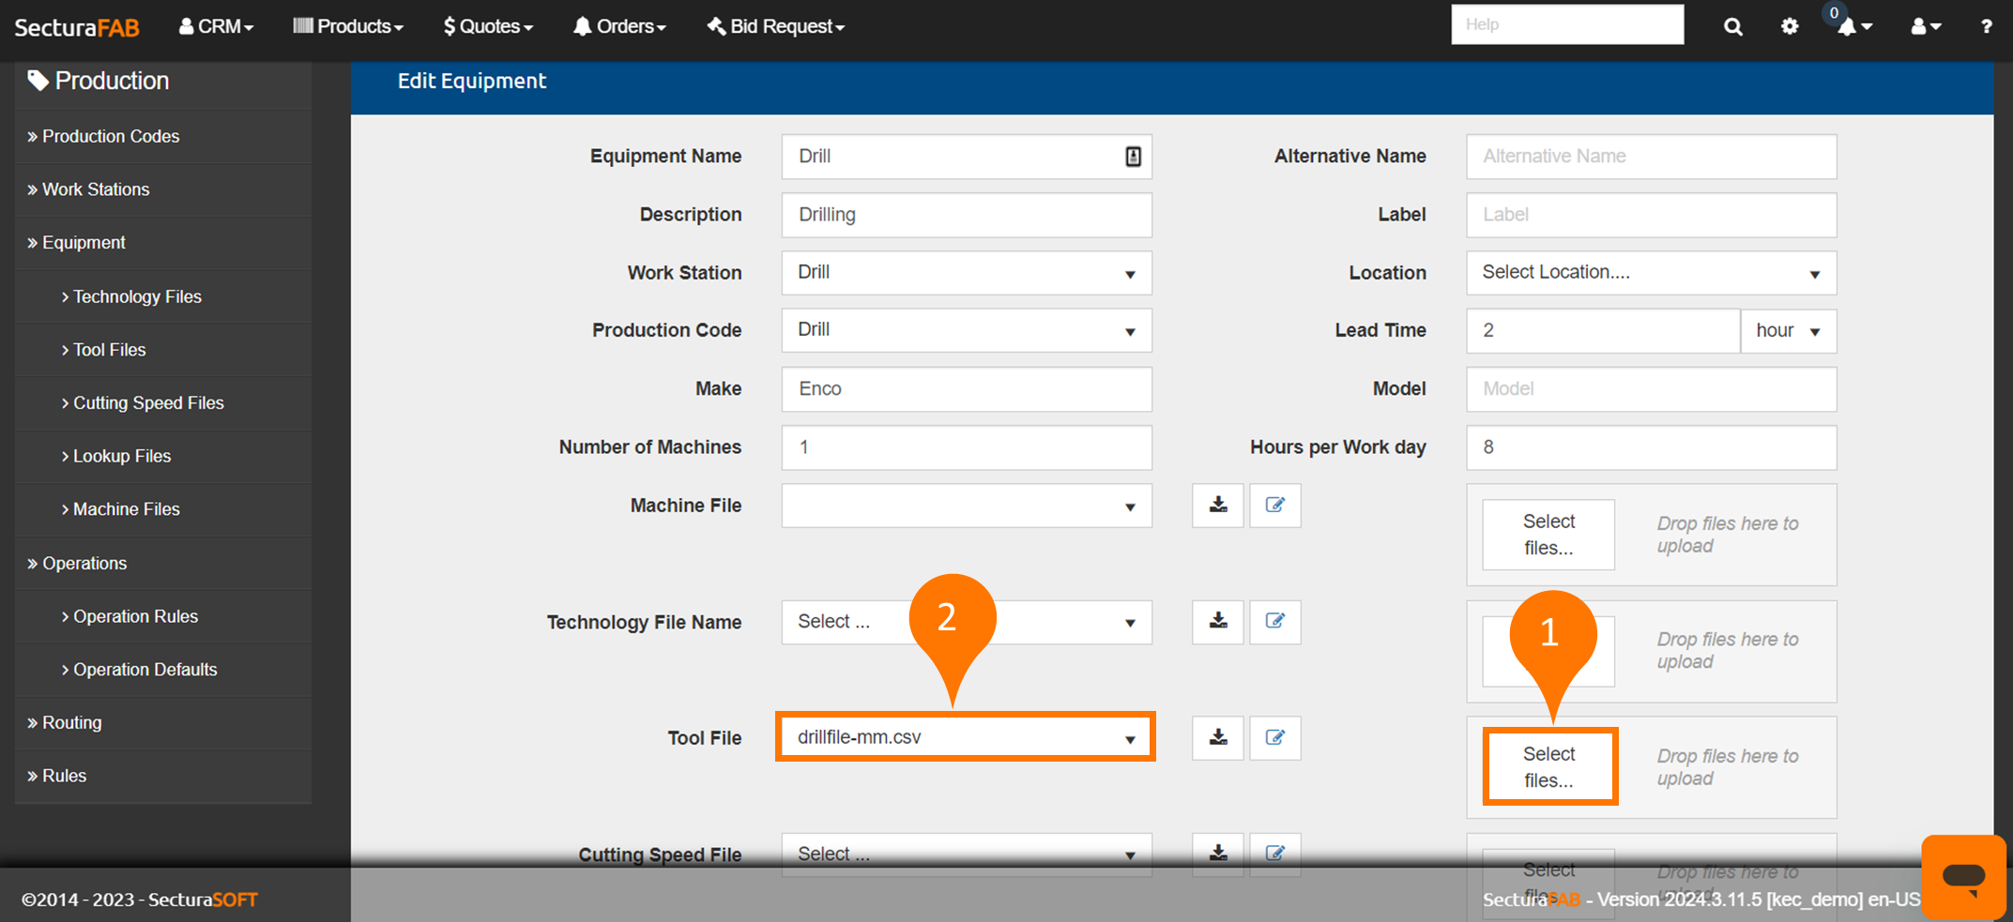Viewport: 2013px width, 922px height.
Task: Open the Select Location dropdown
Action: 1650,273
